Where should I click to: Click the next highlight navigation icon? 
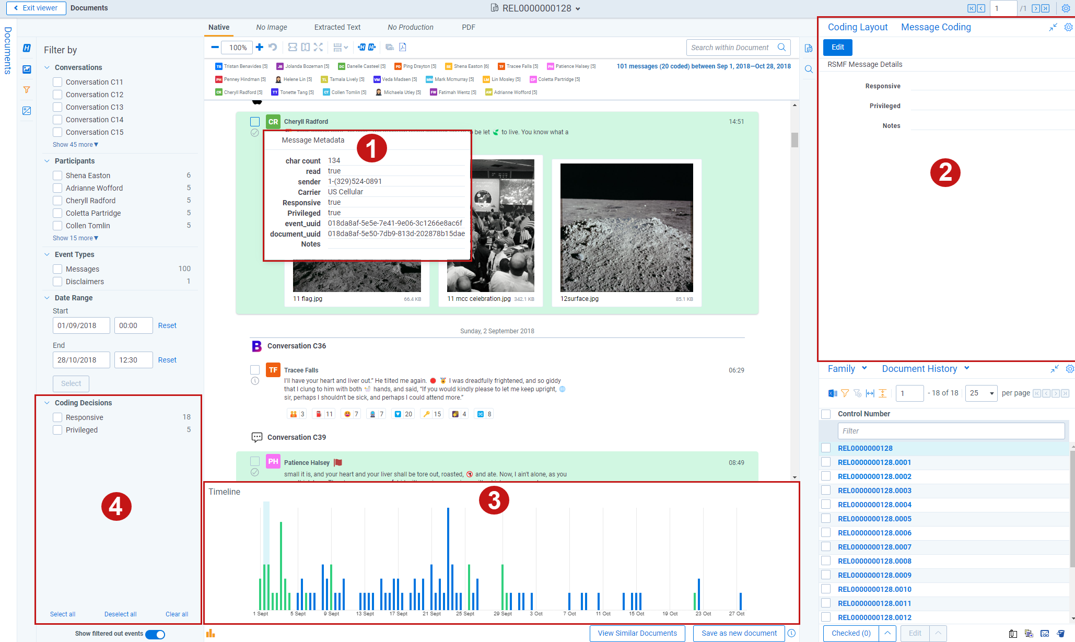372,47
